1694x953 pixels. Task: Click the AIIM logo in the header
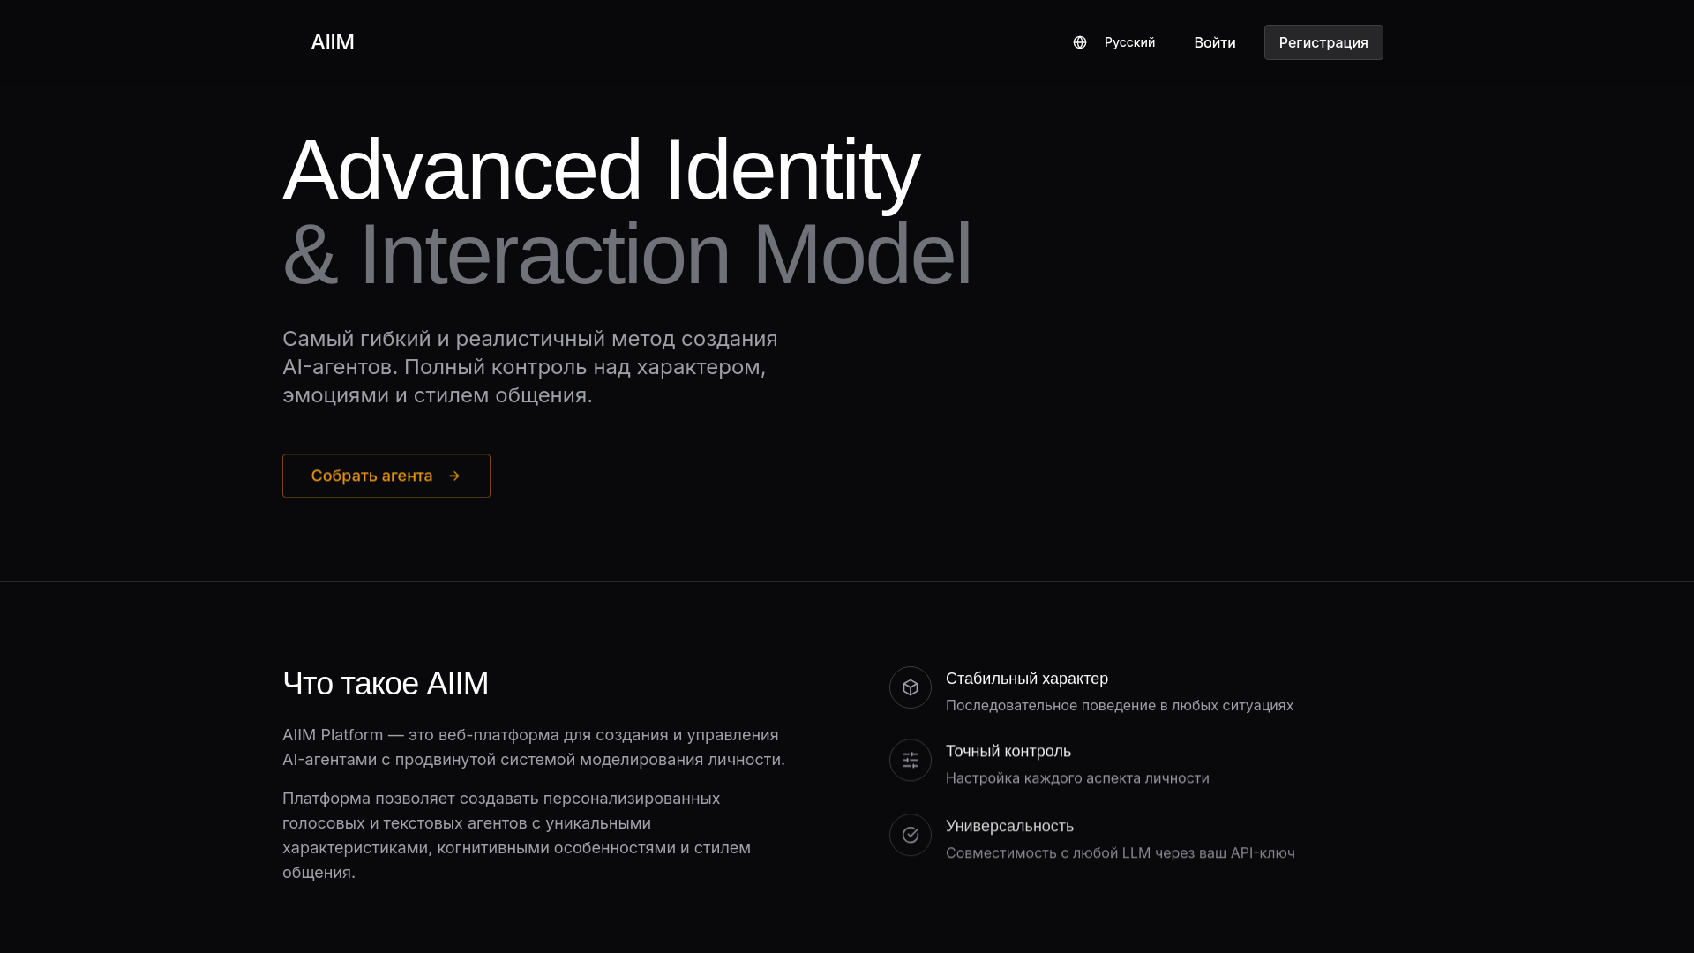pyautogui.click(x=333, y=41)
